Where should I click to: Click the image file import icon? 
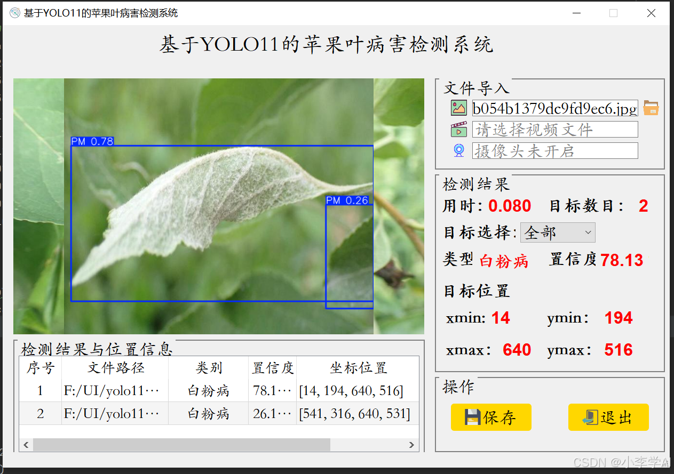point(458,108)
